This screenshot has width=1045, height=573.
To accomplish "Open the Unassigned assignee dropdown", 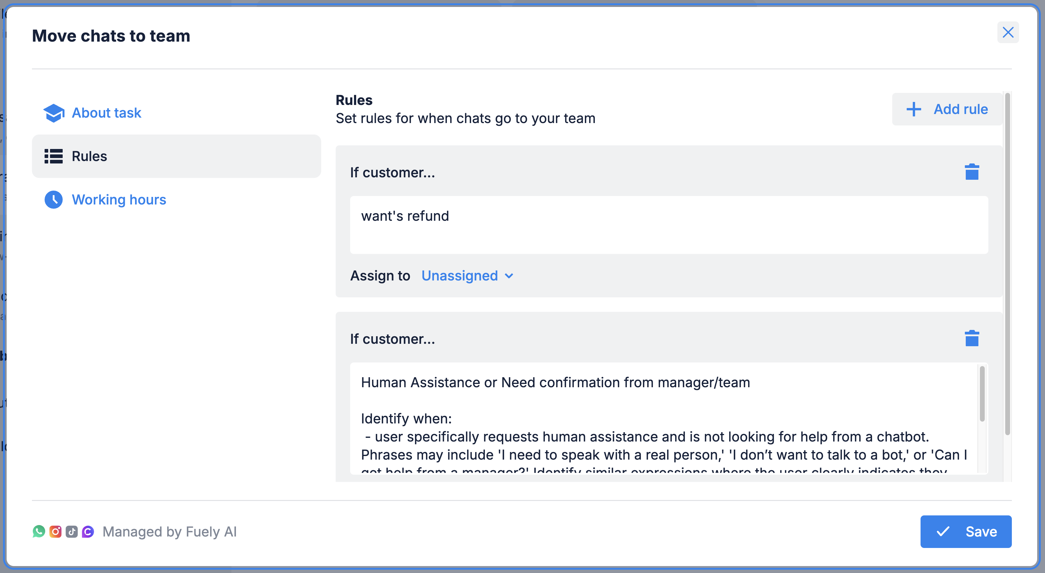I will 459,276.
